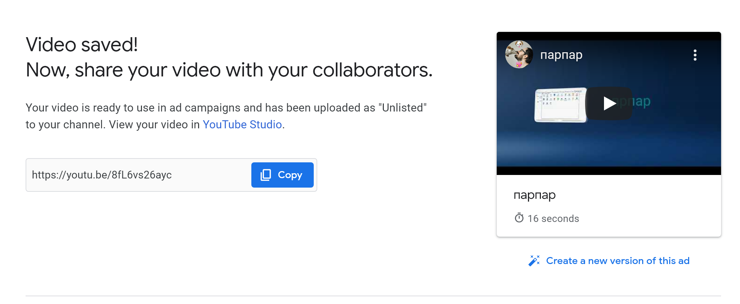Open the YouTube Studio link
Image resolution: width=740 pixels, height=304 pixels.
[242, 124]
